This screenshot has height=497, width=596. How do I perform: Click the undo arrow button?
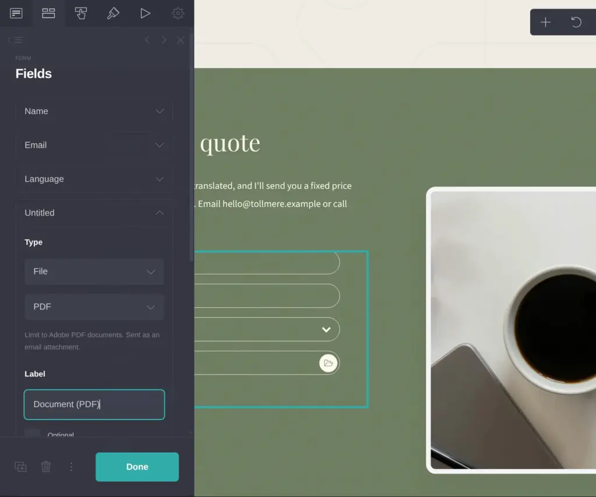(x=576, y=22)
